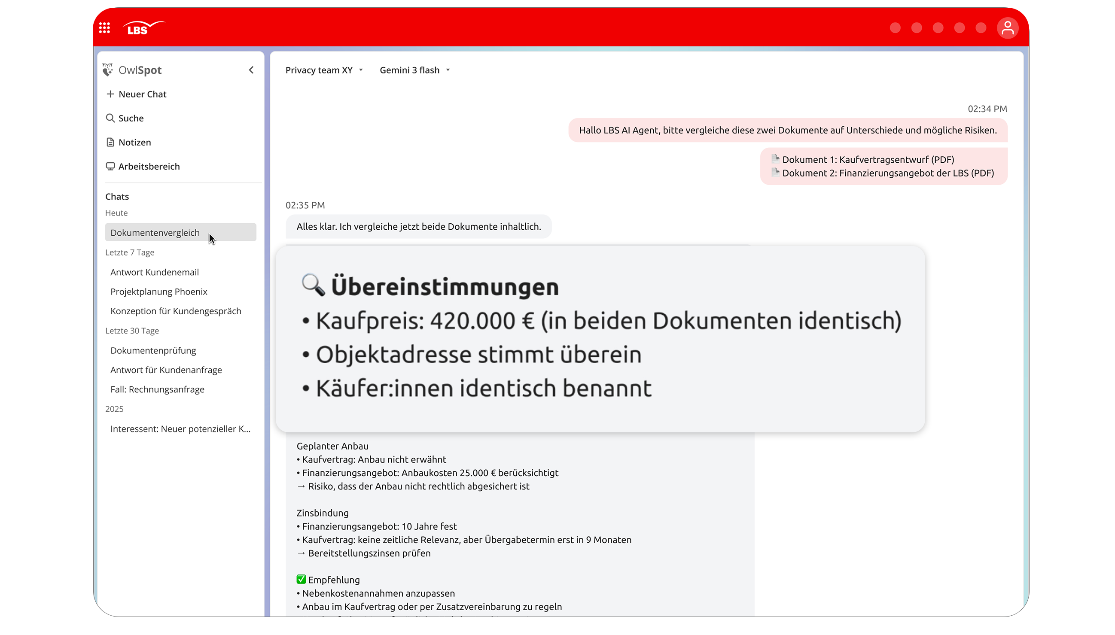Open the Antwort für Kundenanfrage chat
The width and height of the screenshot is (1115, 635).
tap(166, 370)
